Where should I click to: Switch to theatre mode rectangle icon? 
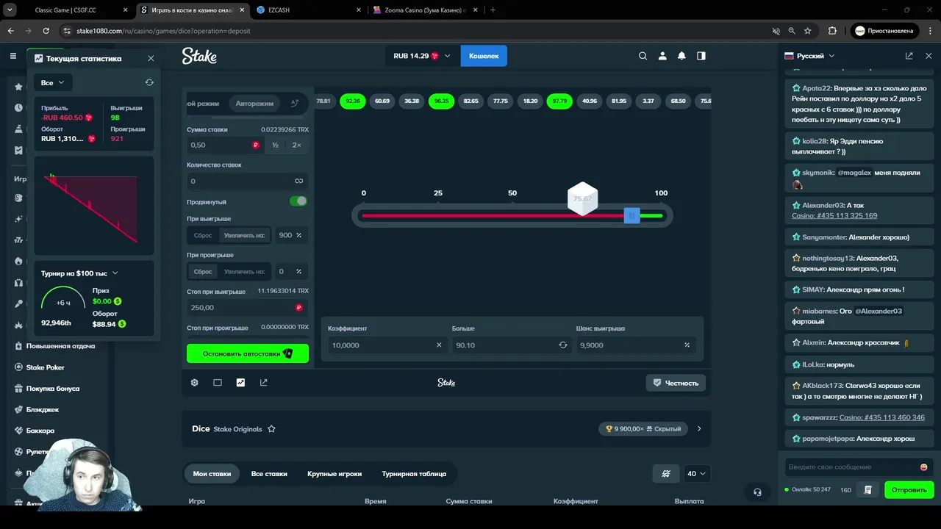(x=218, y=383)
